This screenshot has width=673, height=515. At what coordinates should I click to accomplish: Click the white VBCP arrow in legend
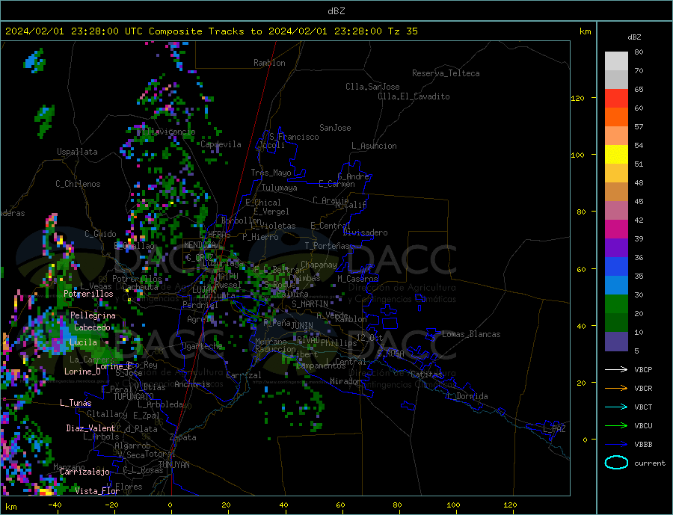(616, 369)
